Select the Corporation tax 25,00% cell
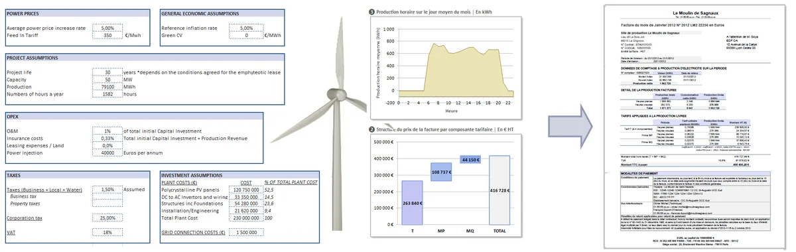Viewport: 796px width, 252px height. 107,218
